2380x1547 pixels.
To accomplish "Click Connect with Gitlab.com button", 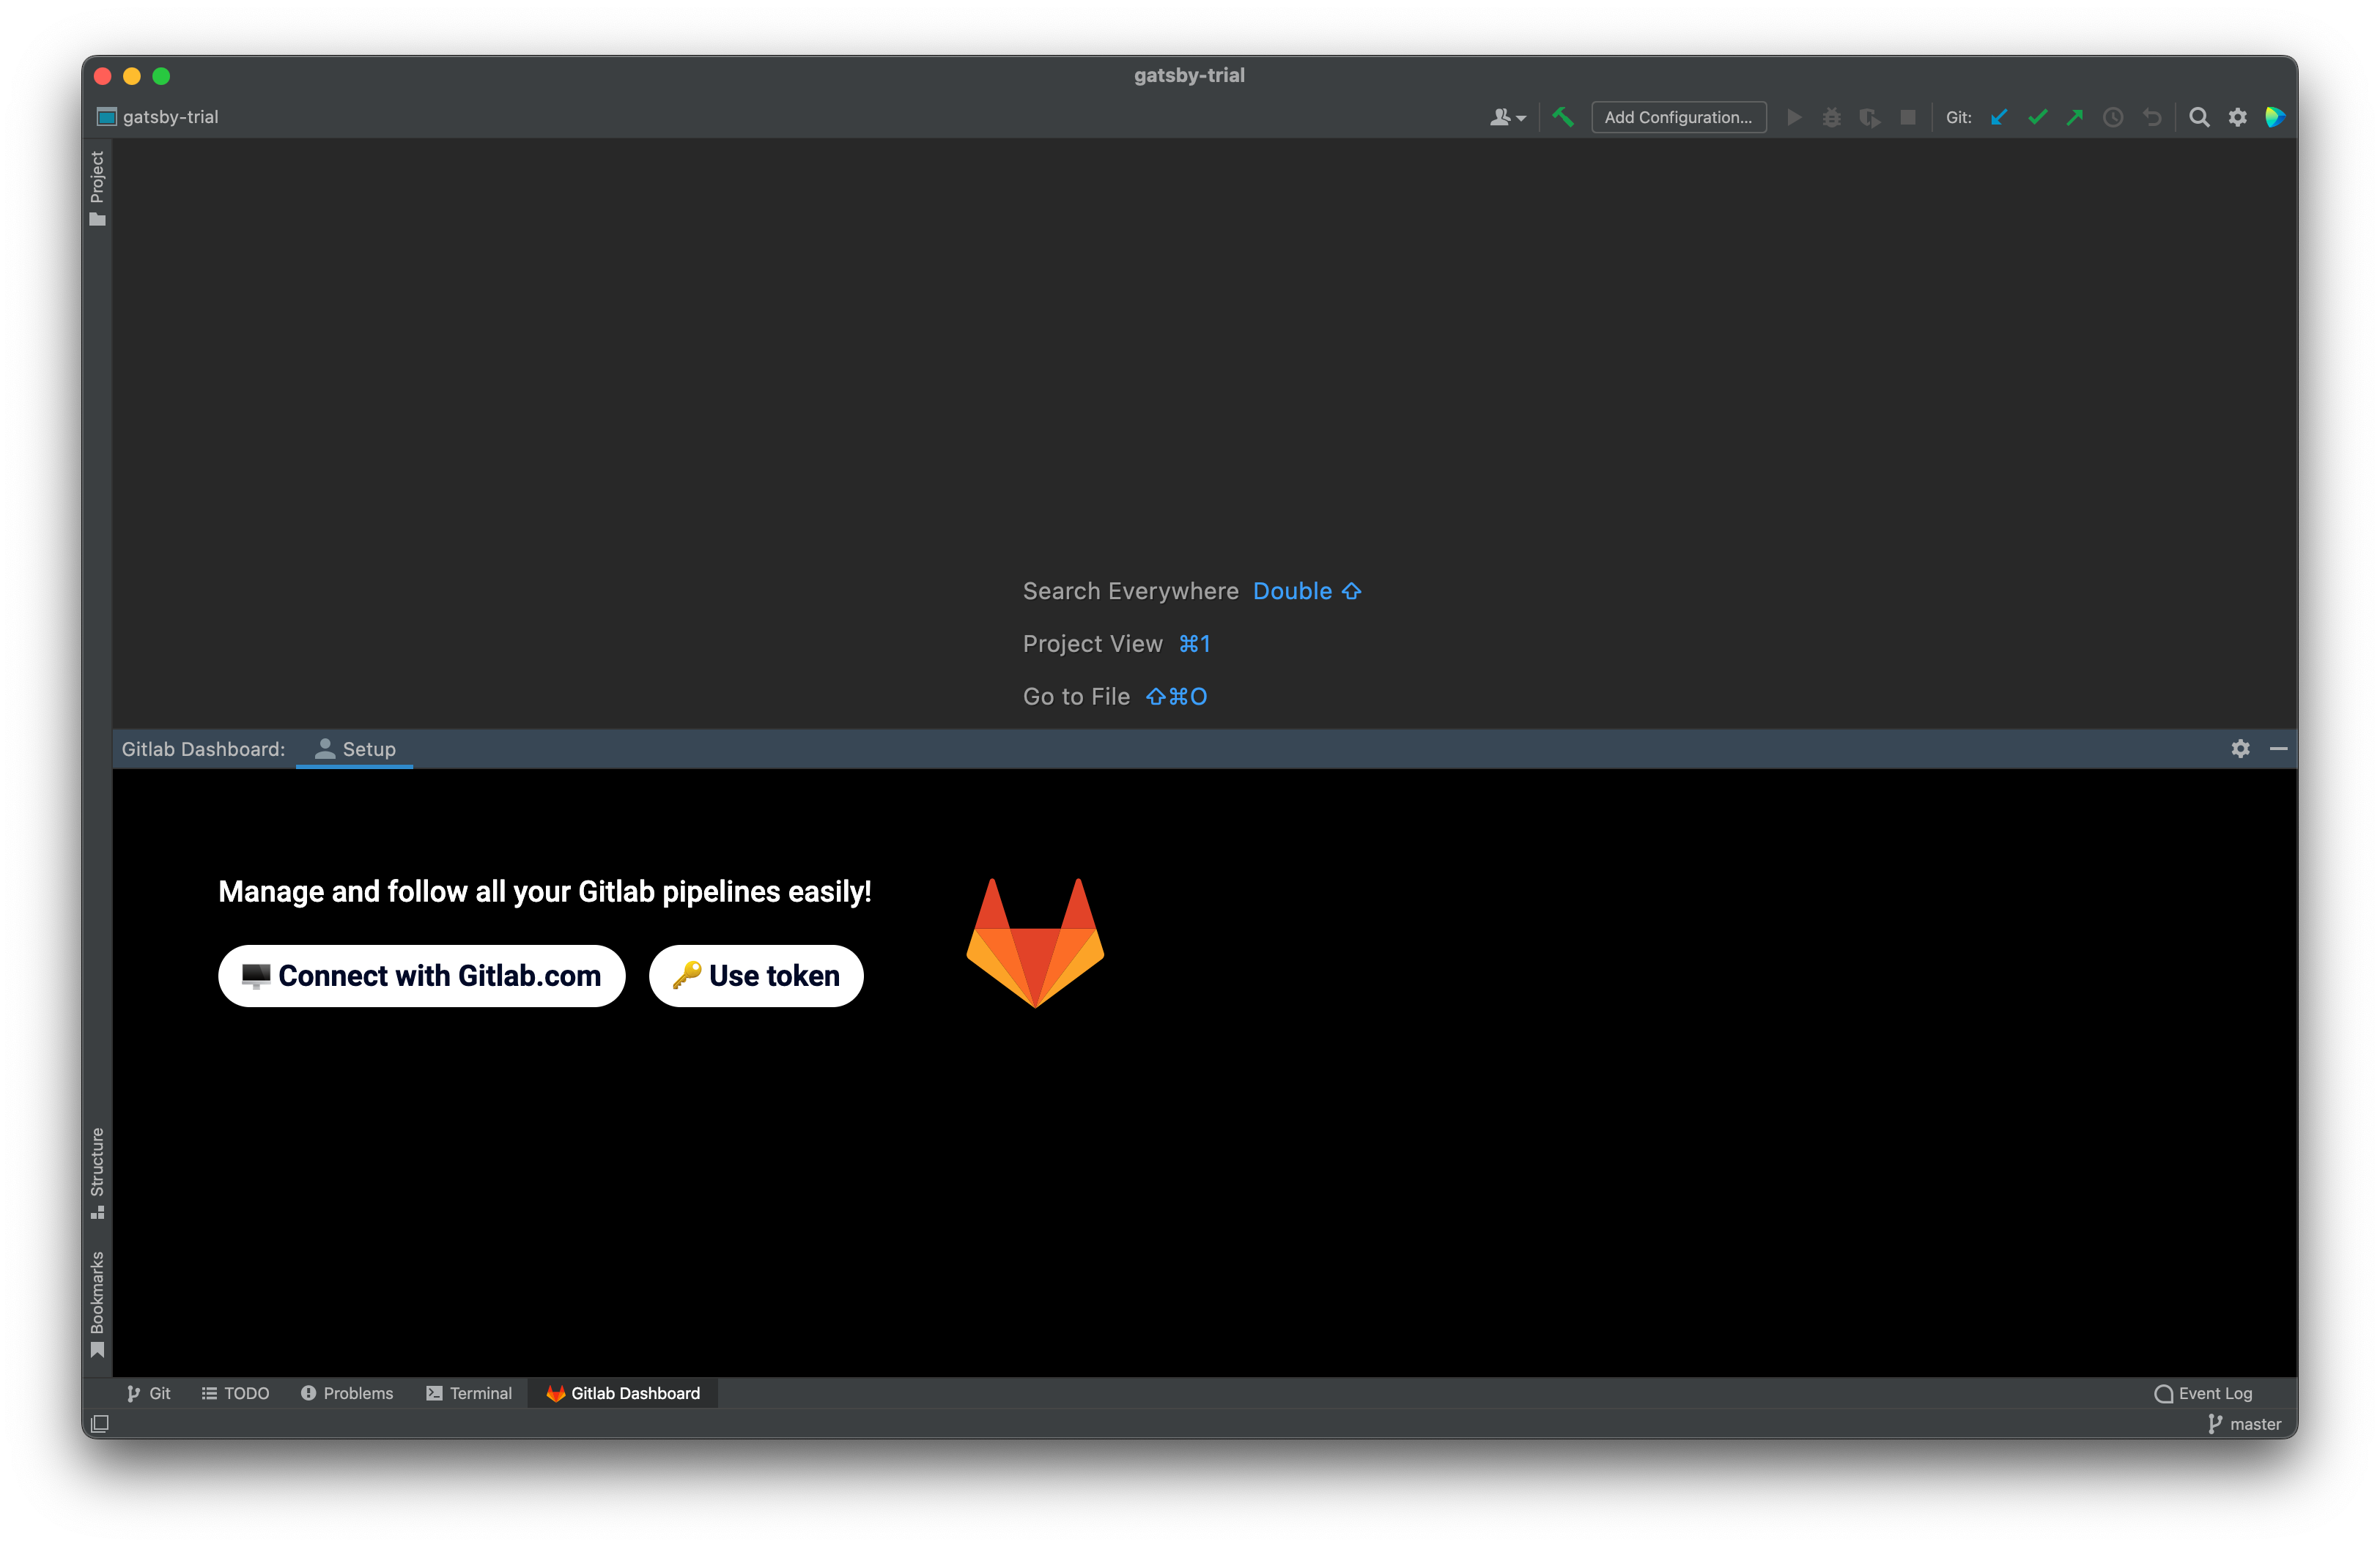I will point(421,976).
